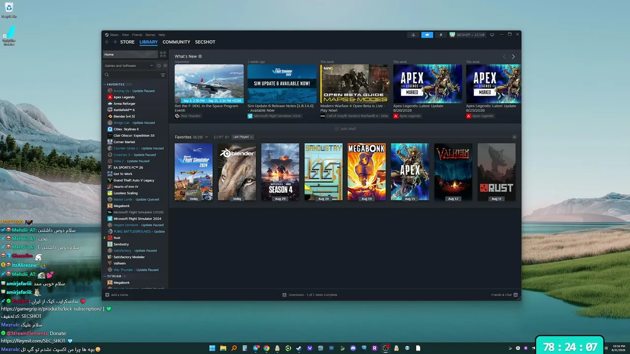
Task: Open Sandustry cover in Favorites shelf
Action: click(x=323, y=172)
